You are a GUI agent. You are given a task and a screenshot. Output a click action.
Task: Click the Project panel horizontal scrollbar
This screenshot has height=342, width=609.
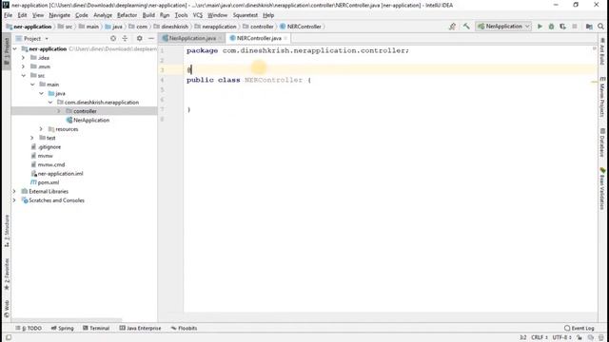(67, 320)
